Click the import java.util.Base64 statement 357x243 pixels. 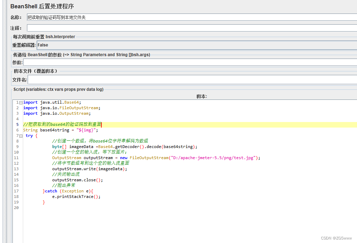pyautogui.click(x=51, y=102)
